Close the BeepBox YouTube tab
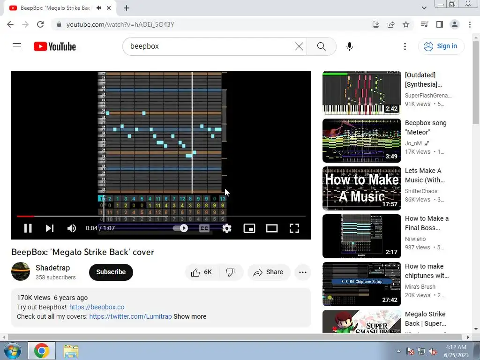This screenshot has height=360, width=480. 109,8
